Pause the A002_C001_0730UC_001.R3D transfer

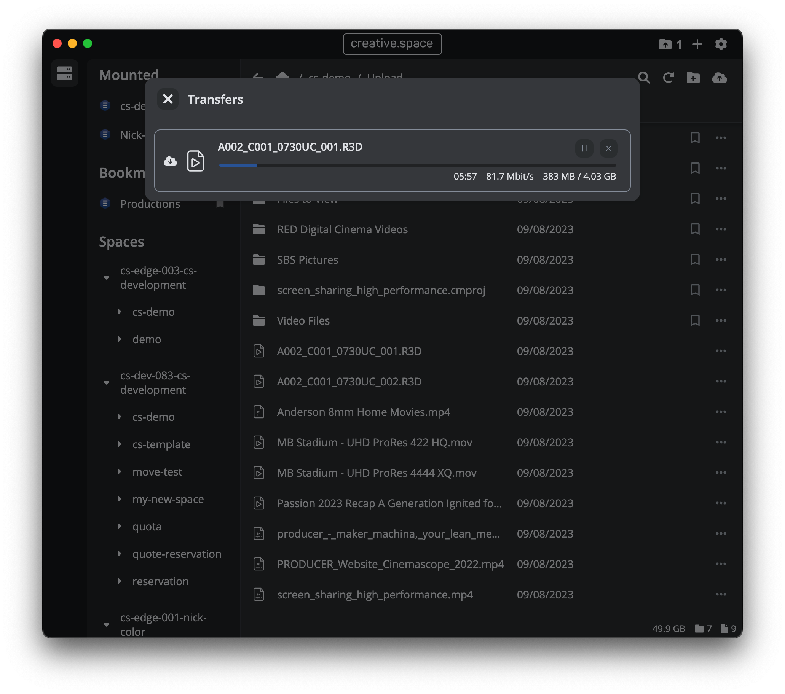tap(584, 148)
